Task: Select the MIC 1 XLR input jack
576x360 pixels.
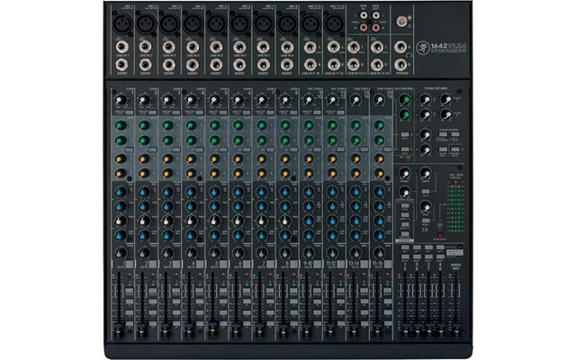Action: [122, 24]
